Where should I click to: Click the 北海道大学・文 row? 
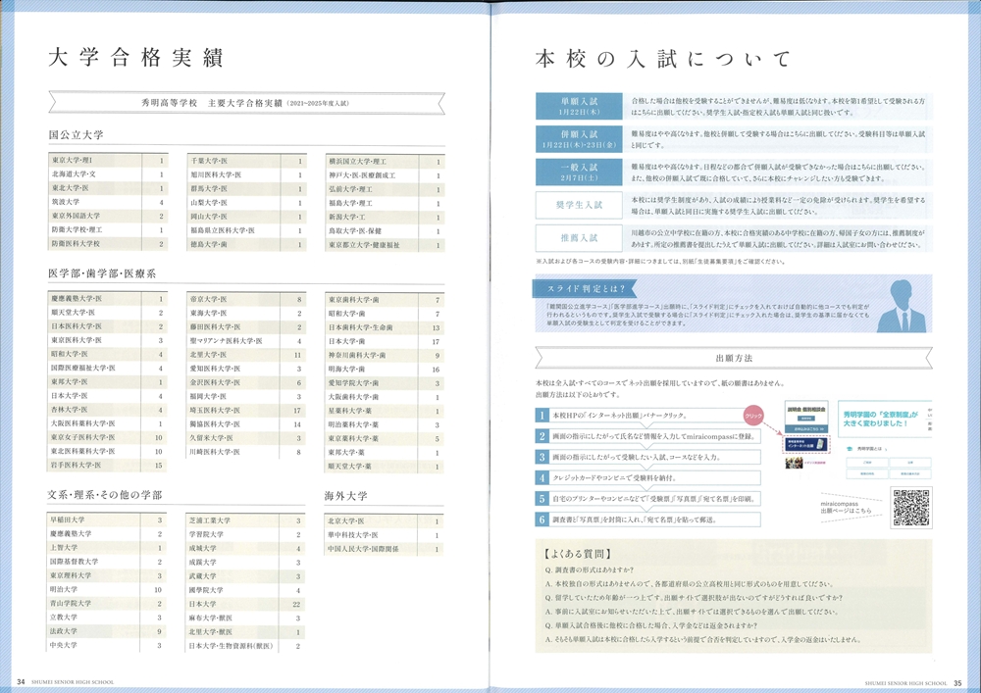(108, 174)
